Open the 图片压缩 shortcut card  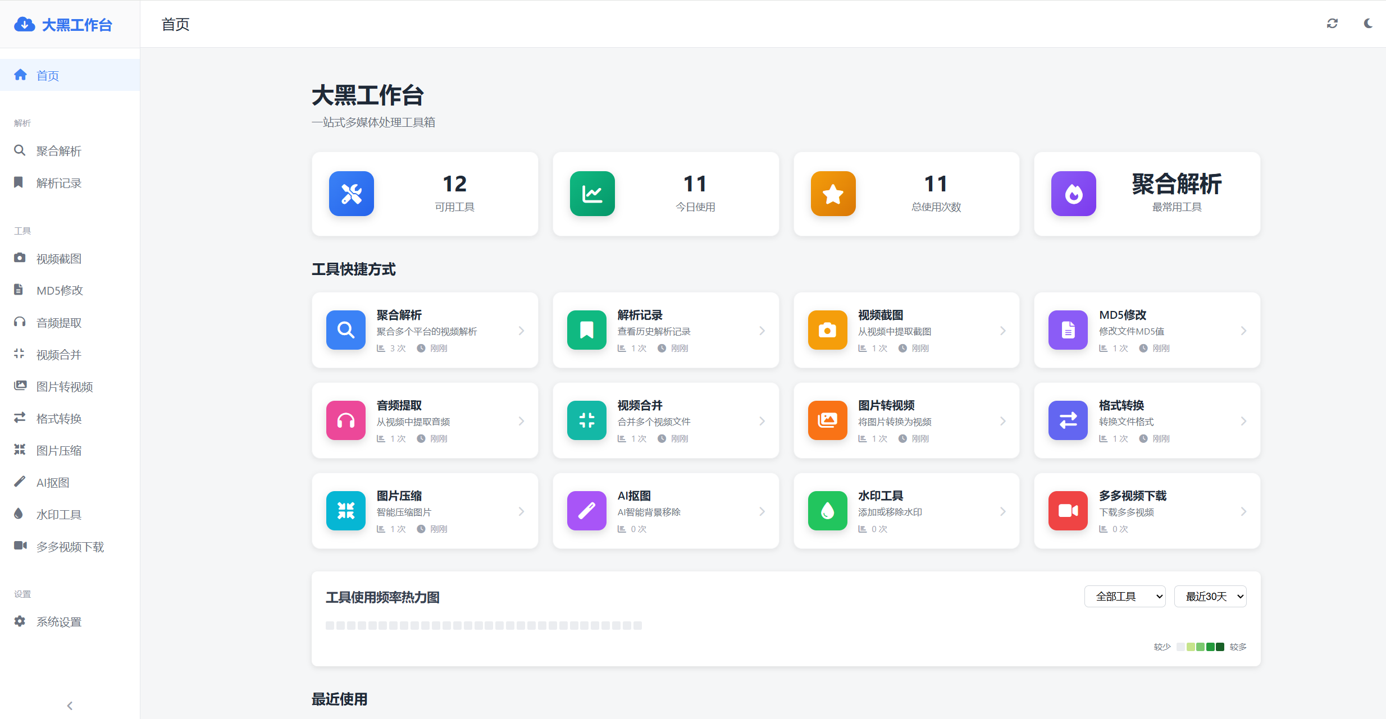coord(425,511)
